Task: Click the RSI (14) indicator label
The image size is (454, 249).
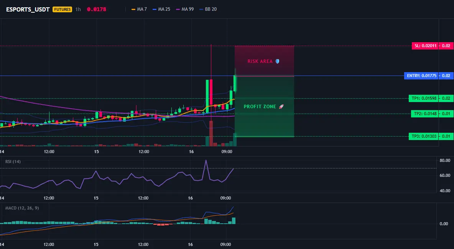Action: [x=13, y=162]
